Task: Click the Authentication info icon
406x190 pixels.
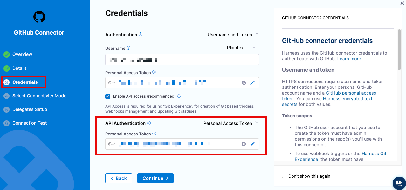Action: click(x=141, y=34)
